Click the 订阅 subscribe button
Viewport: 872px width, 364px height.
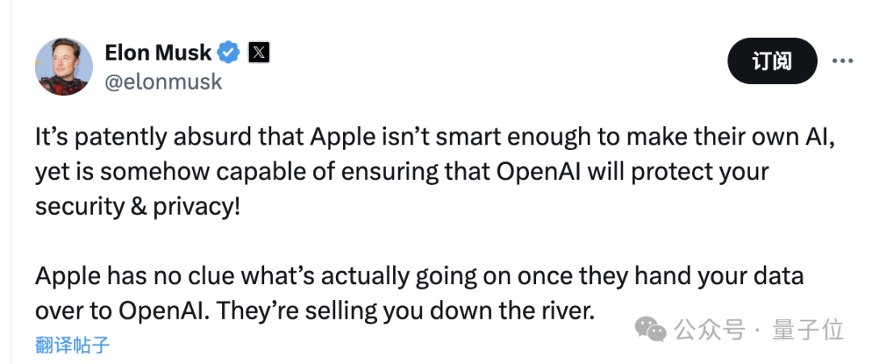point(772,61)
